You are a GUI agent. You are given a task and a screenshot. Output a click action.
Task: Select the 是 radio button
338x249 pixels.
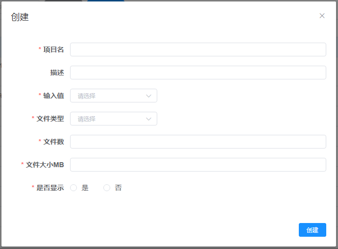coord(74,188)
